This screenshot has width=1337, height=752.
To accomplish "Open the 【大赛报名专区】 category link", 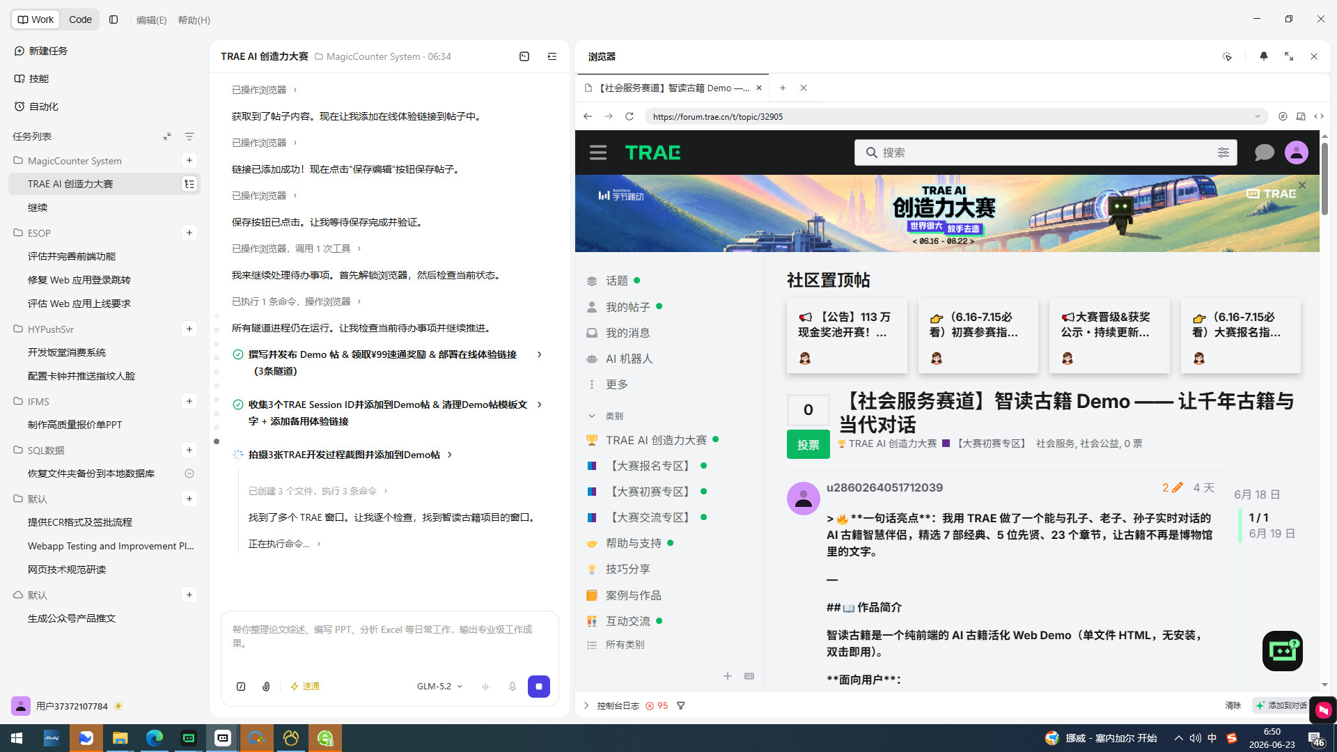I will pos(649,466).
